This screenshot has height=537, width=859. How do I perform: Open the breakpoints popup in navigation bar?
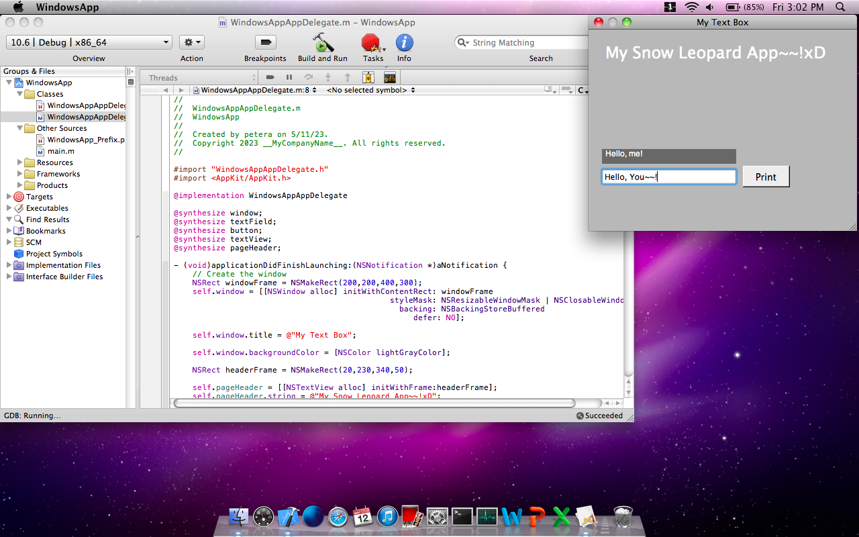click(567, 90)
